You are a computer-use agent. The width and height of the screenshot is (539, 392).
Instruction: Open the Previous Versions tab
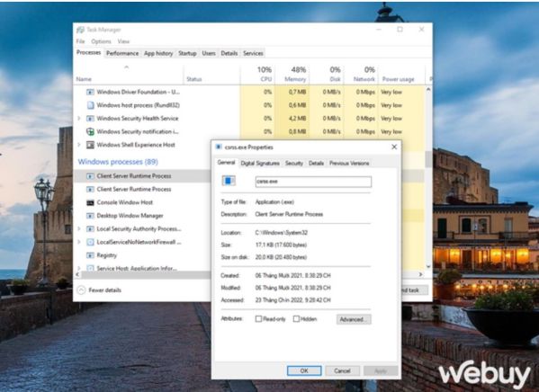click(x=349, y=164)
